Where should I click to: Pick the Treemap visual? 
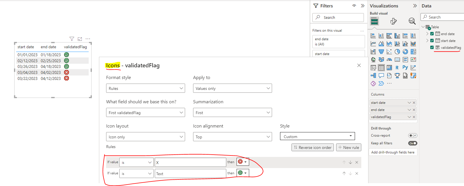click(413, 52)
